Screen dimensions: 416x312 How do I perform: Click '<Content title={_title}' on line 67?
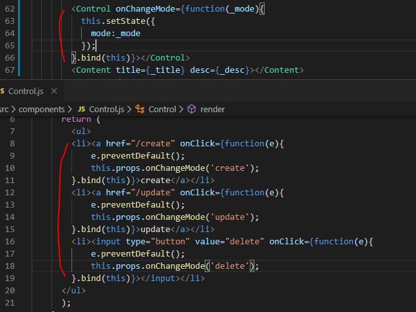coord(128,70)
